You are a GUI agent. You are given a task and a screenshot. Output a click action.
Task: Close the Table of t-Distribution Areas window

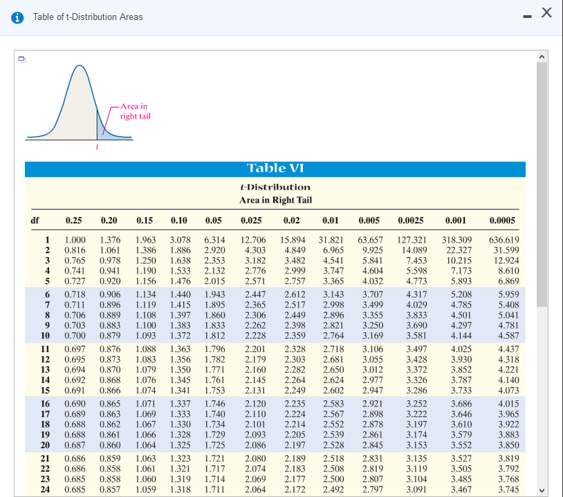(x=546, y=12)
